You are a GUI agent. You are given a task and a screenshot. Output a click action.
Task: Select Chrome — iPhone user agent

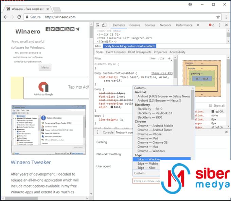click(x=149, y=134)
